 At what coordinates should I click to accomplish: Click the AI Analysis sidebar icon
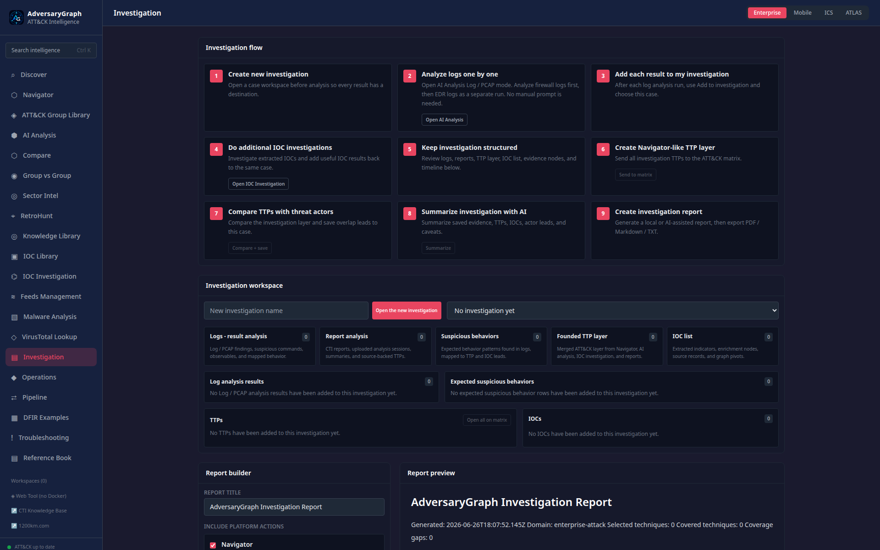coord(14,136)
